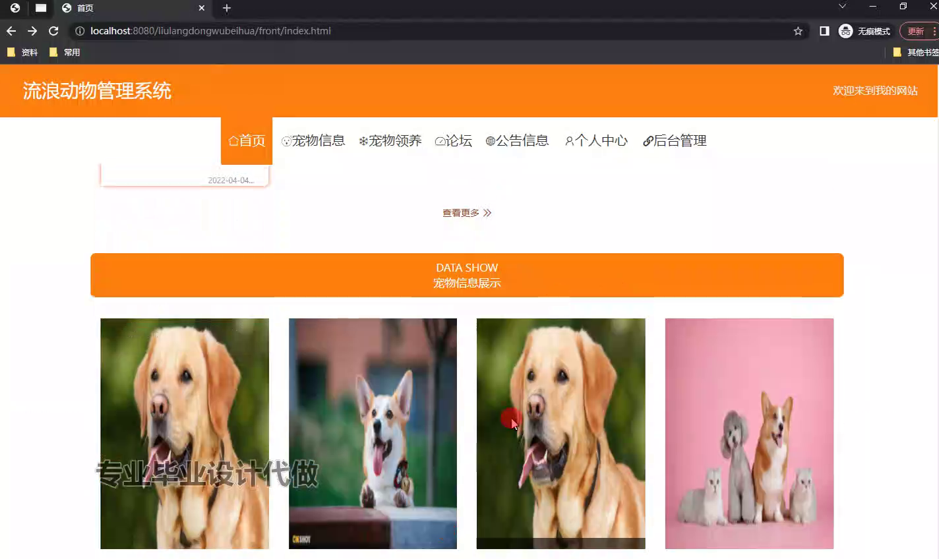Viewport: 939px width, 559px height.
Task: Click the 流浪动物管理系统 site title
Action: [x=97, y=90]
